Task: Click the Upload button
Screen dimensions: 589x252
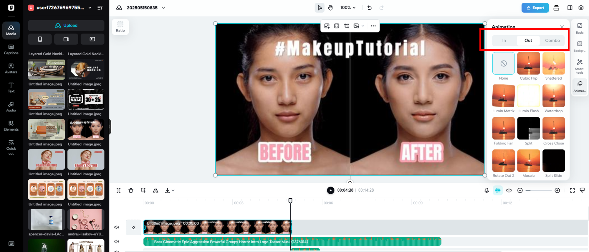Action: pos(66,25)
